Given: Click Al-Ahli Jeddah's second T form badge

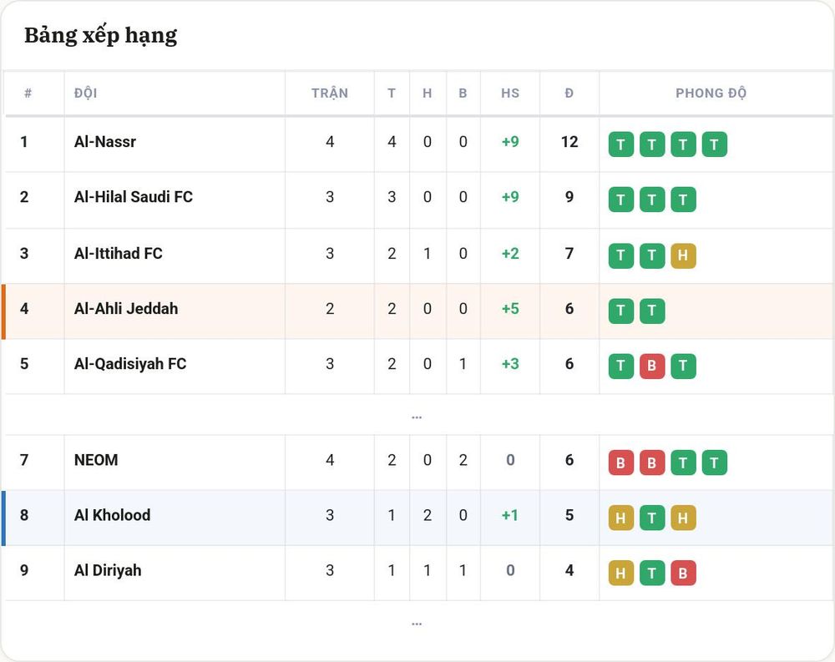Looking at the screenshot, I should [x=652, y=311].
